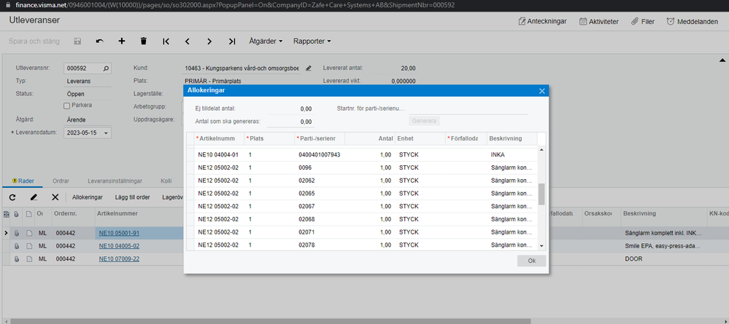The width and height of the screenshot is (729, 324).
Task: Delete record with trash icon
Action: tap(144, 42)
